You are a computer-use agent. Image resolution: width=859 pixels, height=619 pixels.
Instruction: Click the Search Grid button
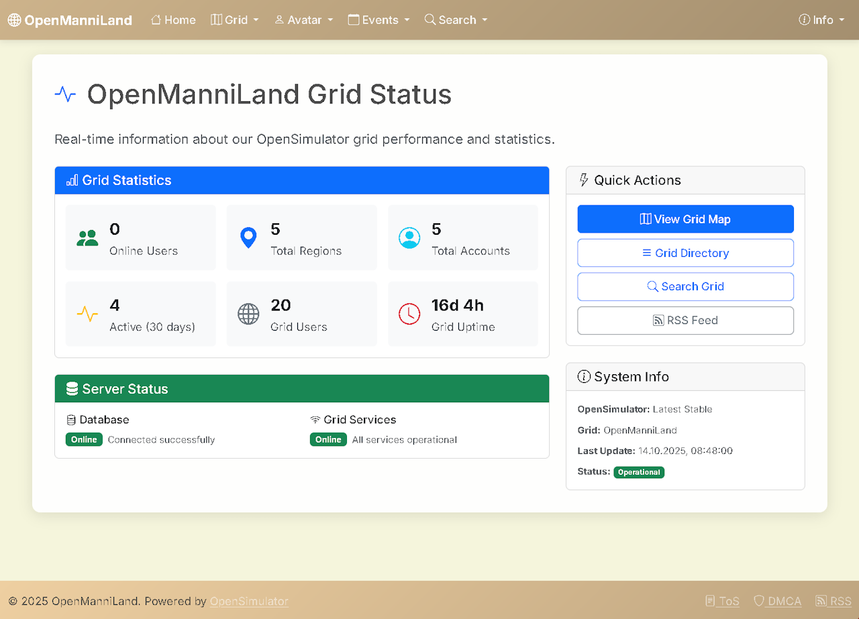685,286
